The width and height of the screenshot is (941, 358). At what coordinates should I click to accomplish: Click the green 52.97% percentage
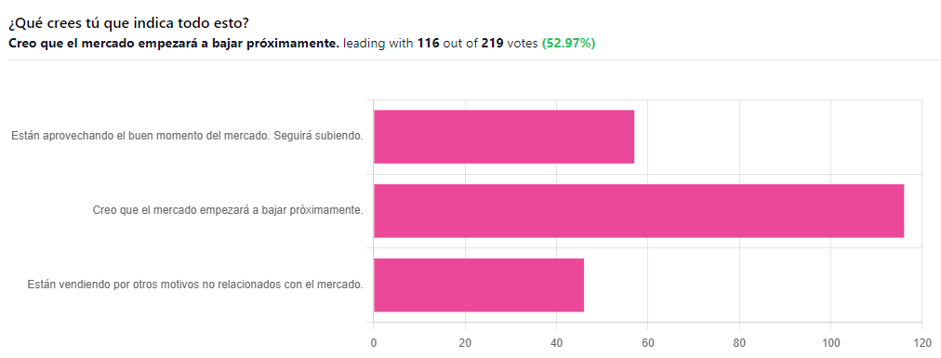(568, 43)
